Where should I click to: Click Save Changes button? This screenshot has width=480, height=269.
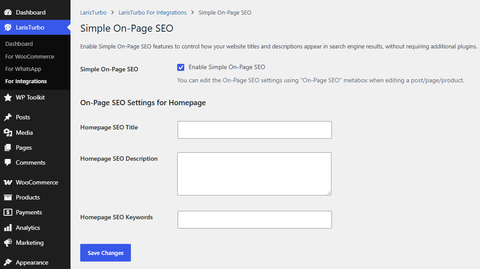pyautogui.click(x=106, y=253)
